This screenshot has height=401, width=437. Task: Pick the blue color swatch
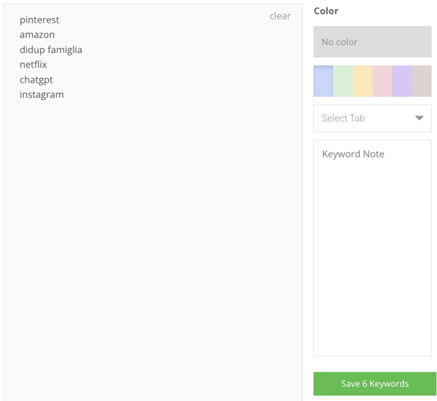pyautogui.click(x=324, y=81)
